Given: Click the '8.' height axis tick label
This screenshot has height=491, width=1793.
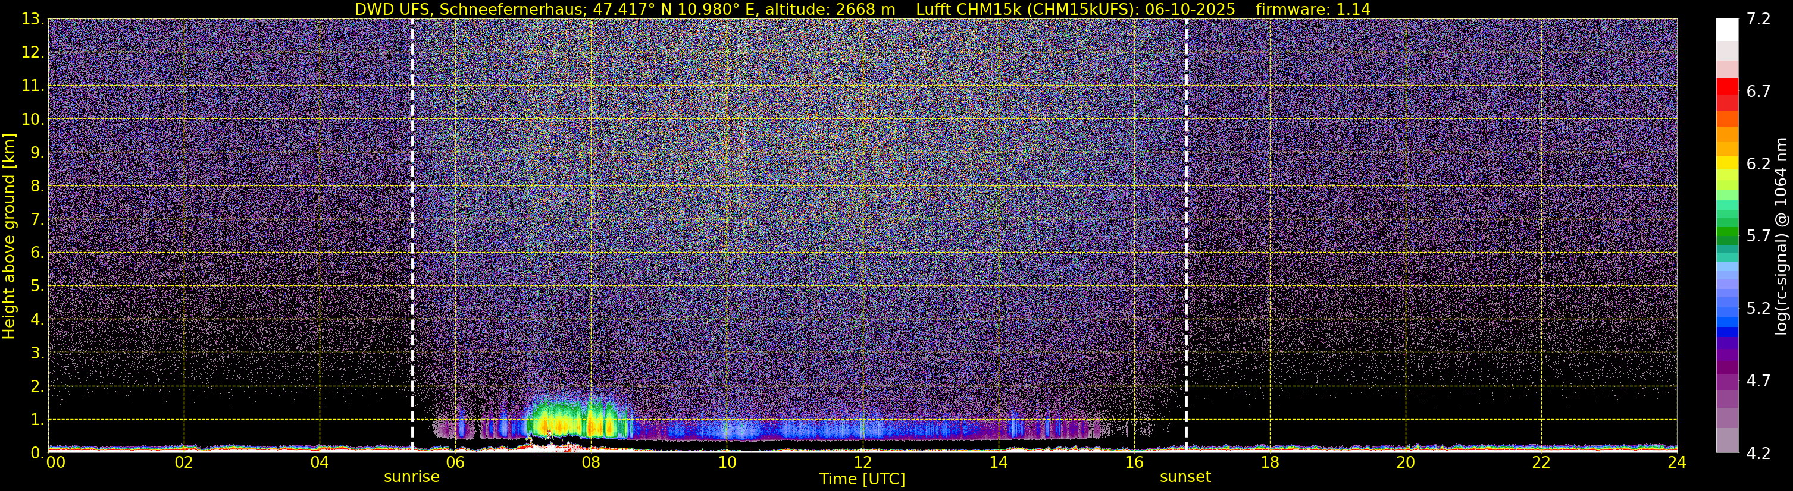Looking at the screenshot, I should [x=37, y=185].
